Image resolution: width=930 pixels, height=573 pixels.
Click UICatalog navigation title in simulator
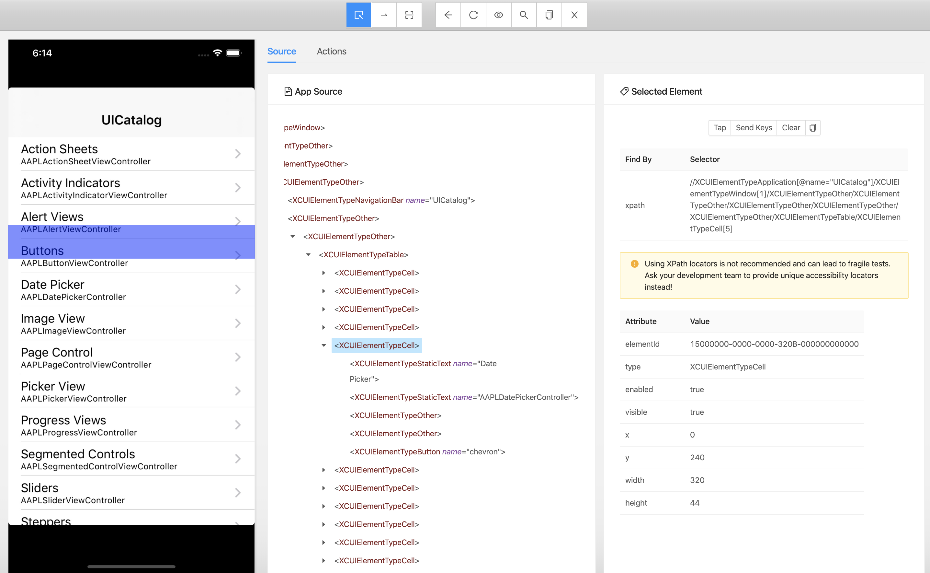pyautogui.click(x=131, y=120)
